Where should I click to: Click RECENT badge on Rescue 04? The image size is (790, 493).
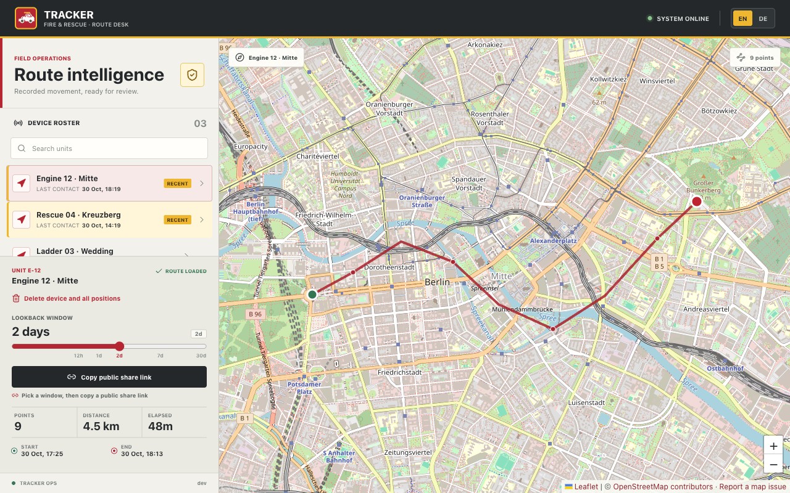(x=178, y=219)
